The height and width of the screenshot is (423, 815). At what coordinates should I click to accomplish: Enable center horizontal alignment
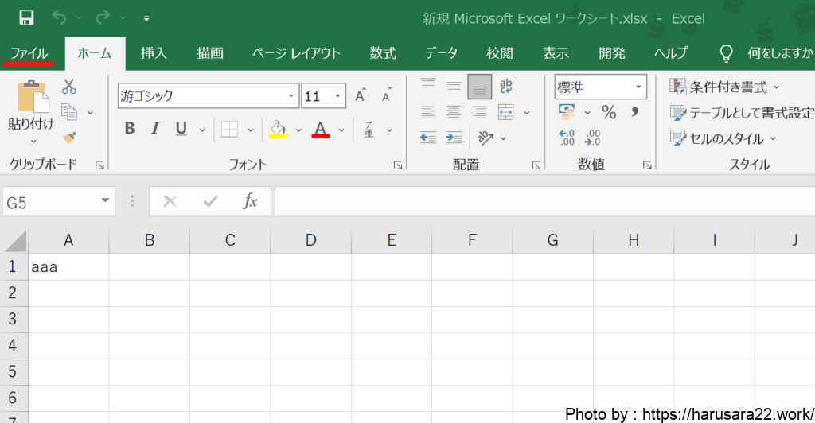(454, 112)
